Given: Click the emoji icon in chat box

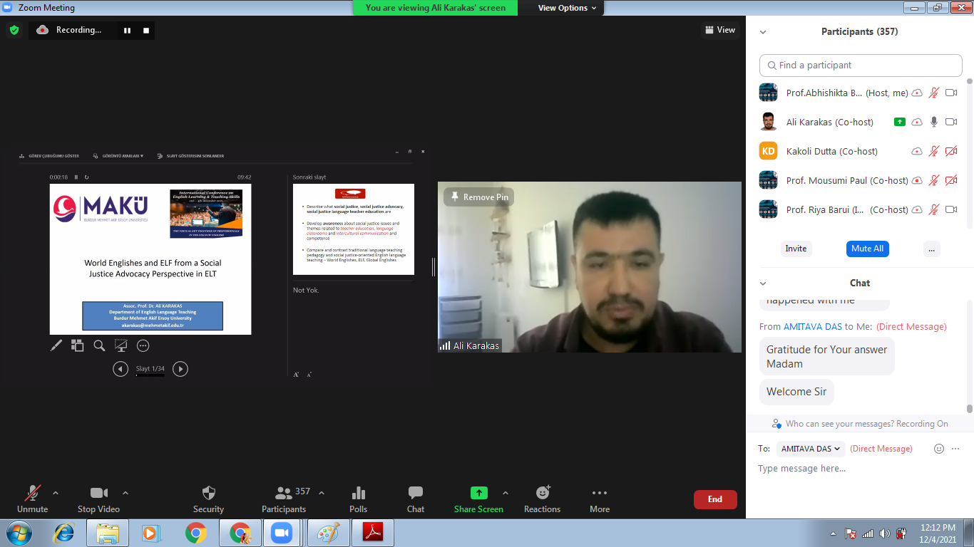Looking at the screenshot, I should (x=939, y=449).
